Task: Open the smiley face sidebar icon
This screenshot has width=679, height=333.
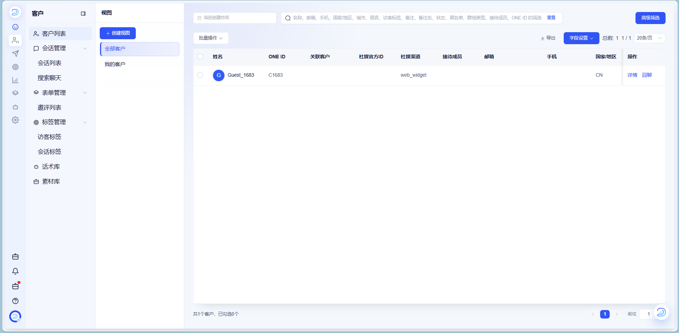Action: pos(15,27)
